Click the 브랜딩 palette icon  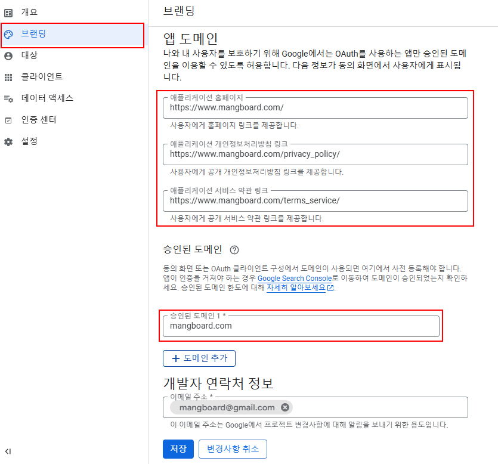click(x=8, y=35)
